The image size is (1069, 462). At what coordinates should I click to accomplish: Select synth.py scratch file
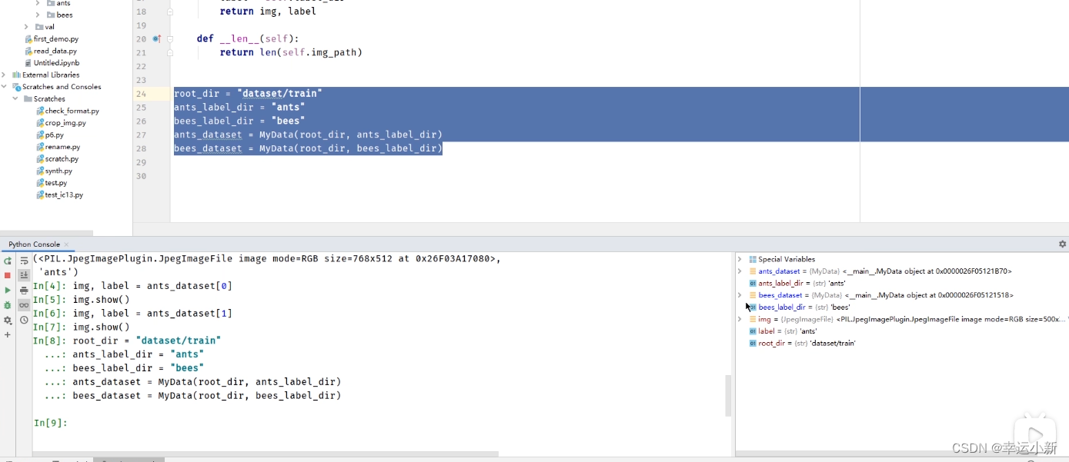coord(54,171)
